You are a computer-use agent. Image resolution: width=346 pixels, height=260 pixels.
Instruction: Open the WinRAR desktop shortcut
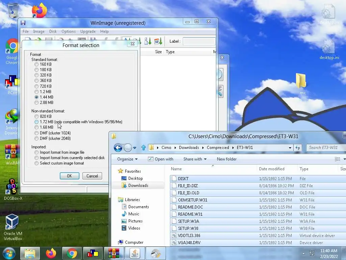click(11, 155)
